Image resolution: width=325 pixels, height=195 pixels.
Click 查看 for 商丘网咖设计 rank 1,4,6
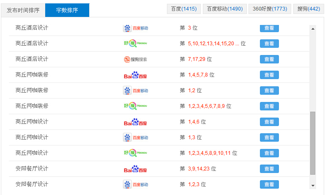(x=269, y=122)
